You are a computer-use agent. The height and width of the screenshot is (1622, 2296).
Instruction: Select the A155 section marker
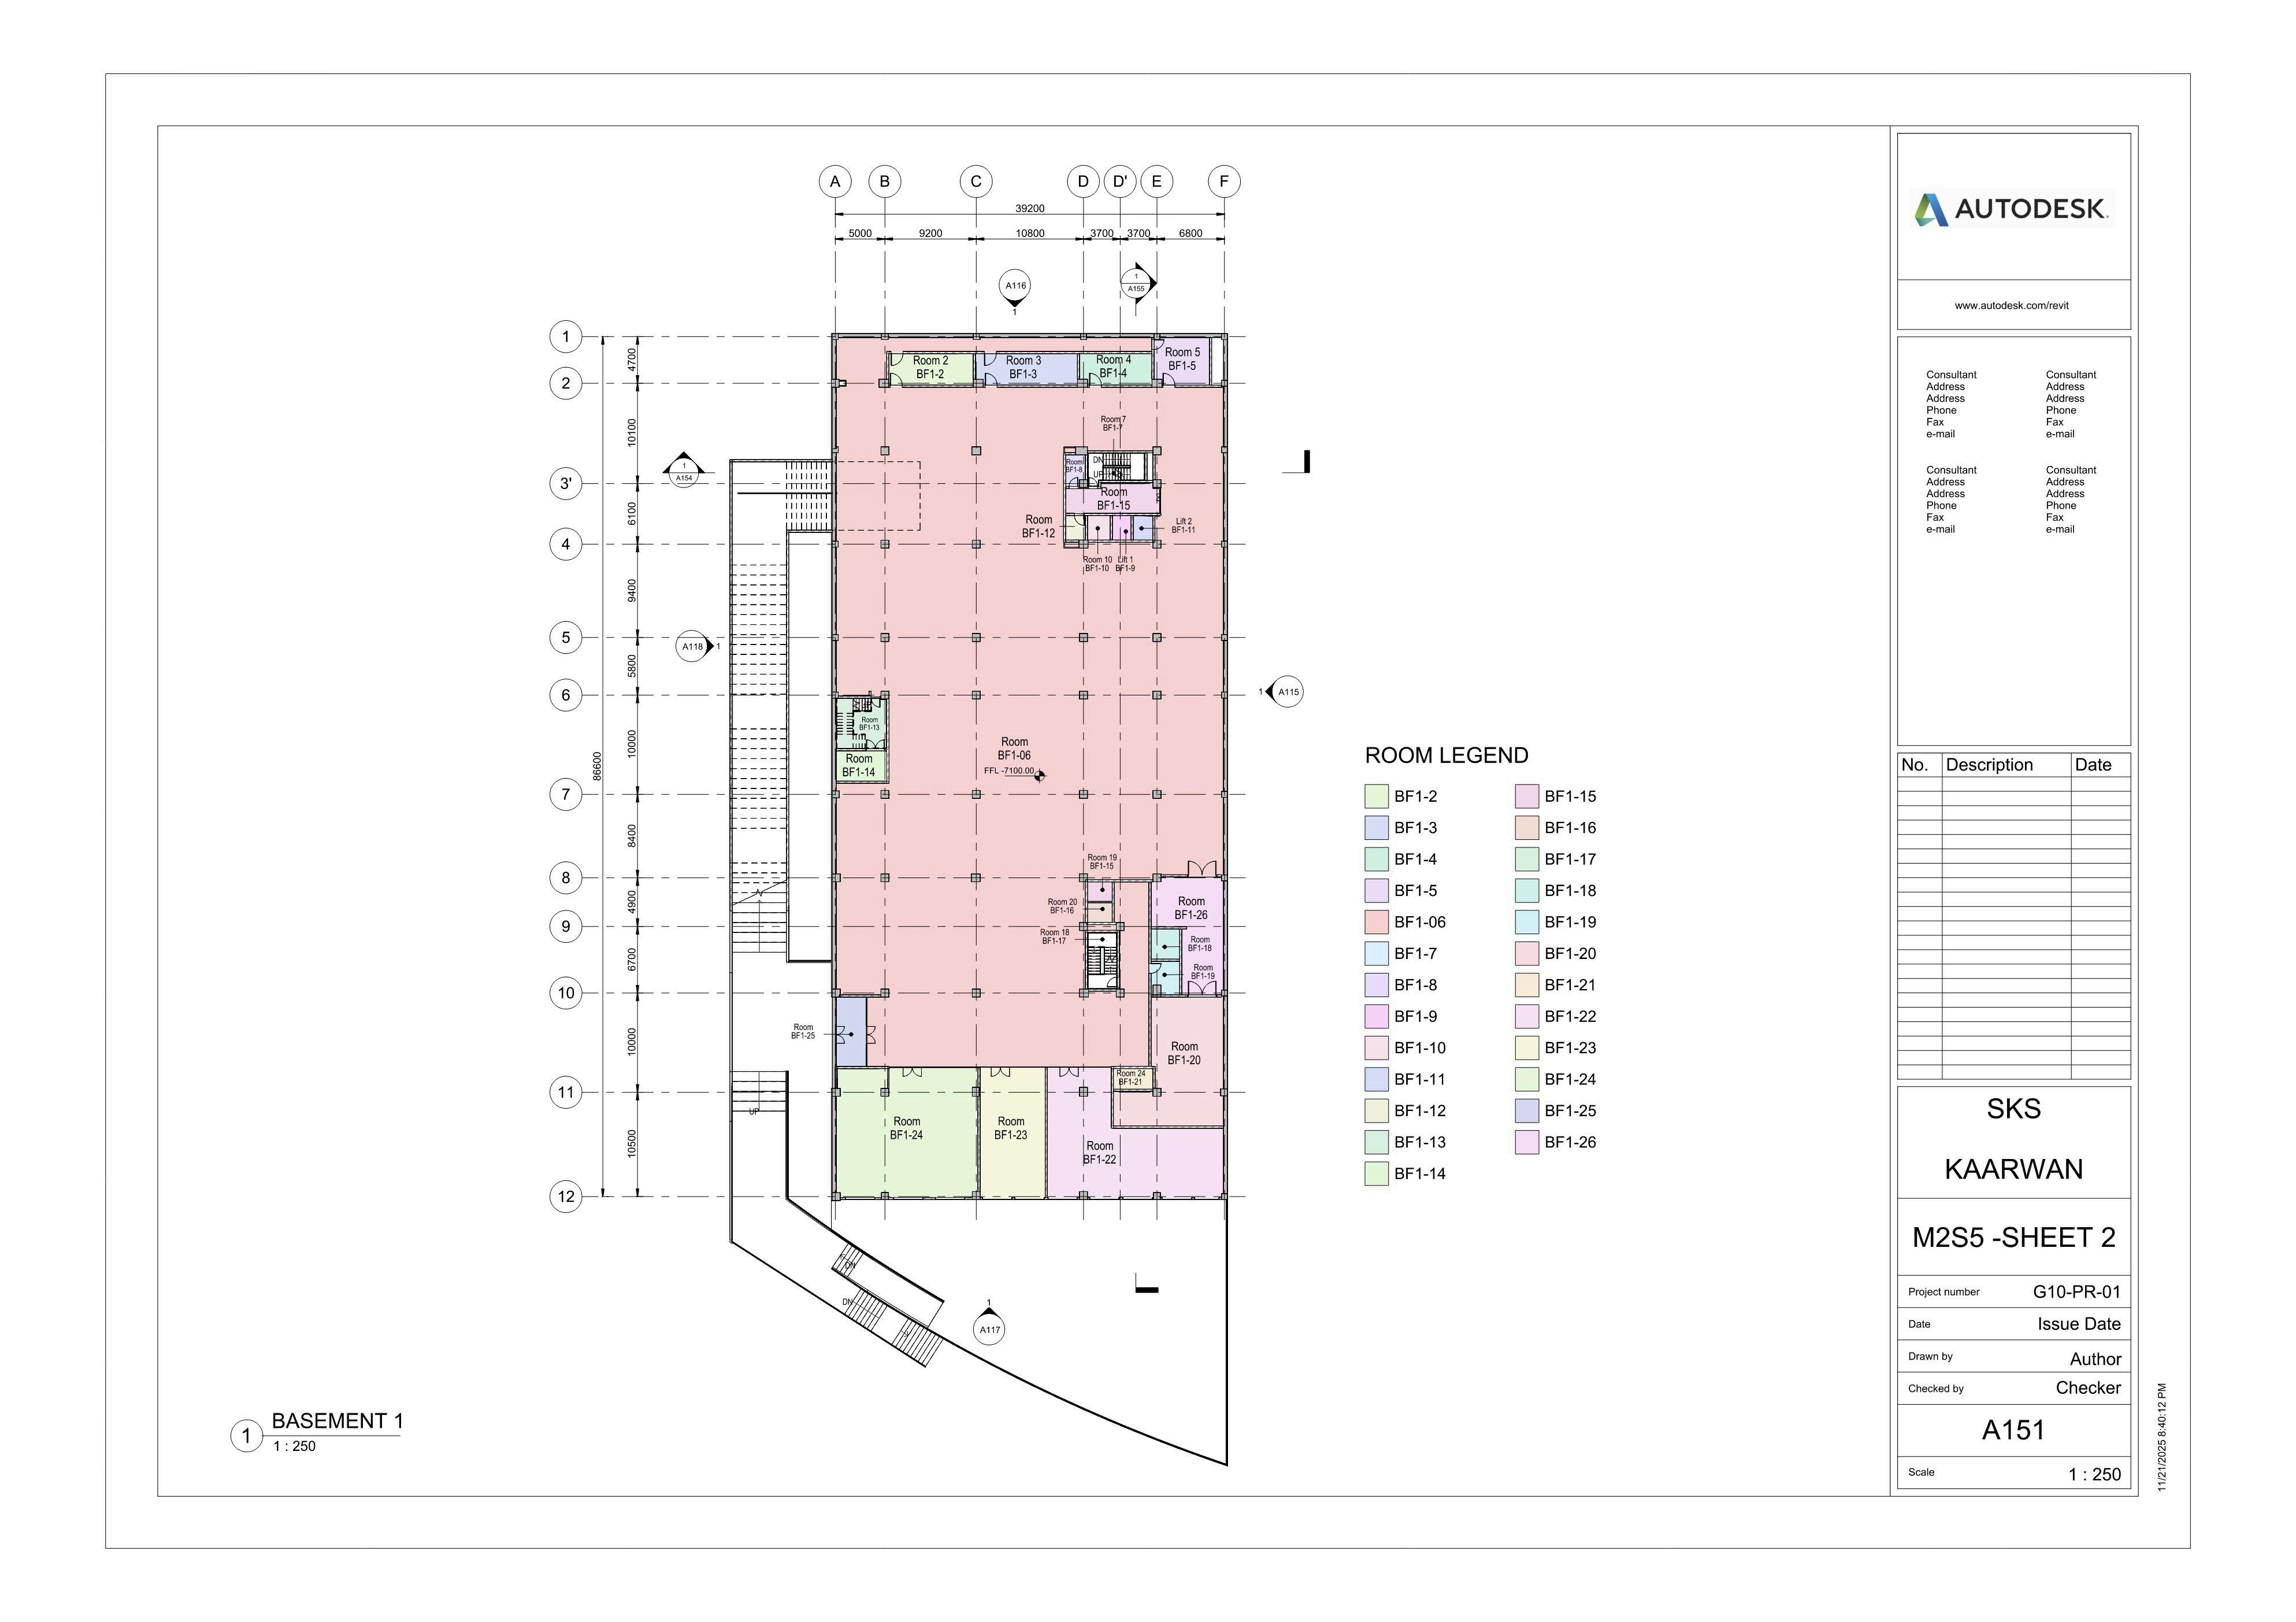tap(1136, 283)
